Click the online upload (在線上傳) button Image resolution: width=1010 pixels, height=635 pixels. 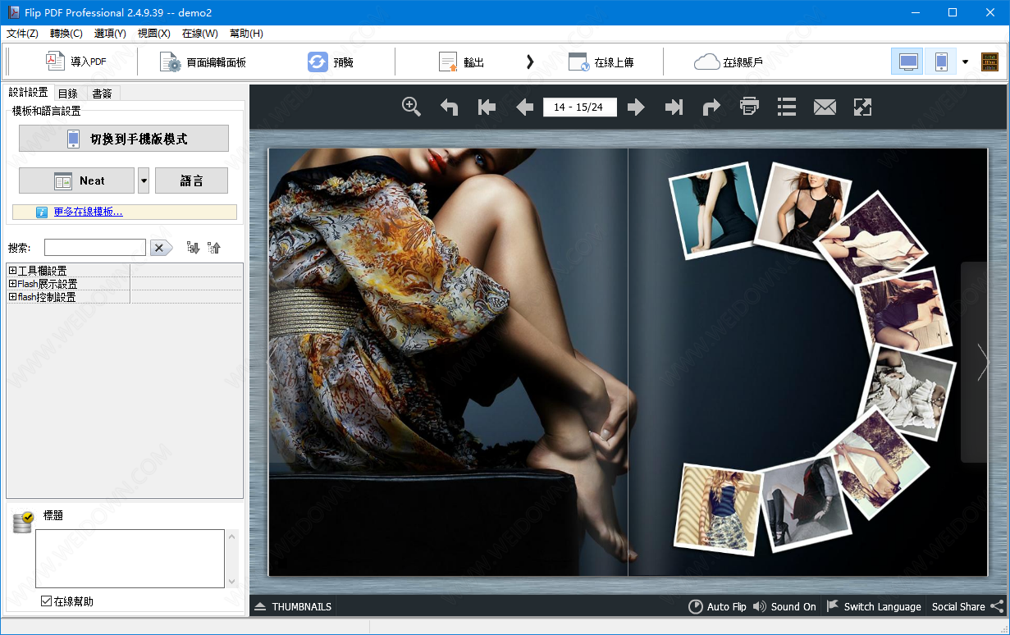tap(601, 62)
